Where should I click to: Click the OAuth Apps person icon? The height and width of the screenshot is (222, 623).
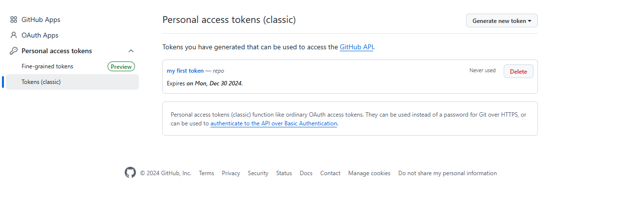pos(14,35)
